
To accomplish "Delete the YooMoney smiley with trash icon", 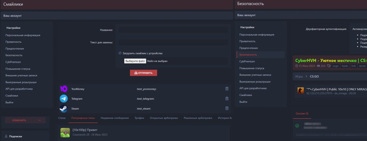I will click(227, 89).
